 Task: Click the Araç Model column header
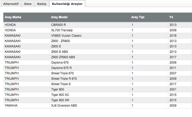(59, 17)
